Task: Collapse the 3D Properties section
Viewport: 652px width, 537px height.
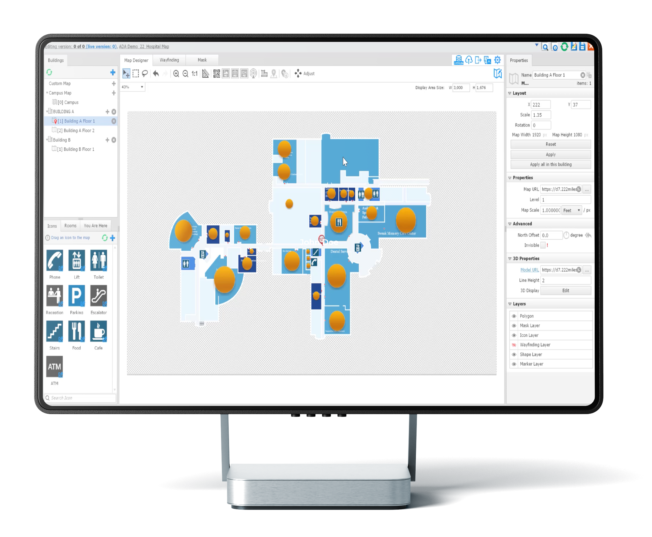Action: tap(510, 259)
